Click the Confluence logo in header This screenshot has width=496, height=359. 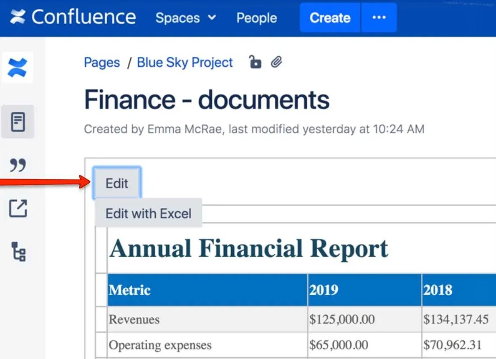click(x=73, y=17)
